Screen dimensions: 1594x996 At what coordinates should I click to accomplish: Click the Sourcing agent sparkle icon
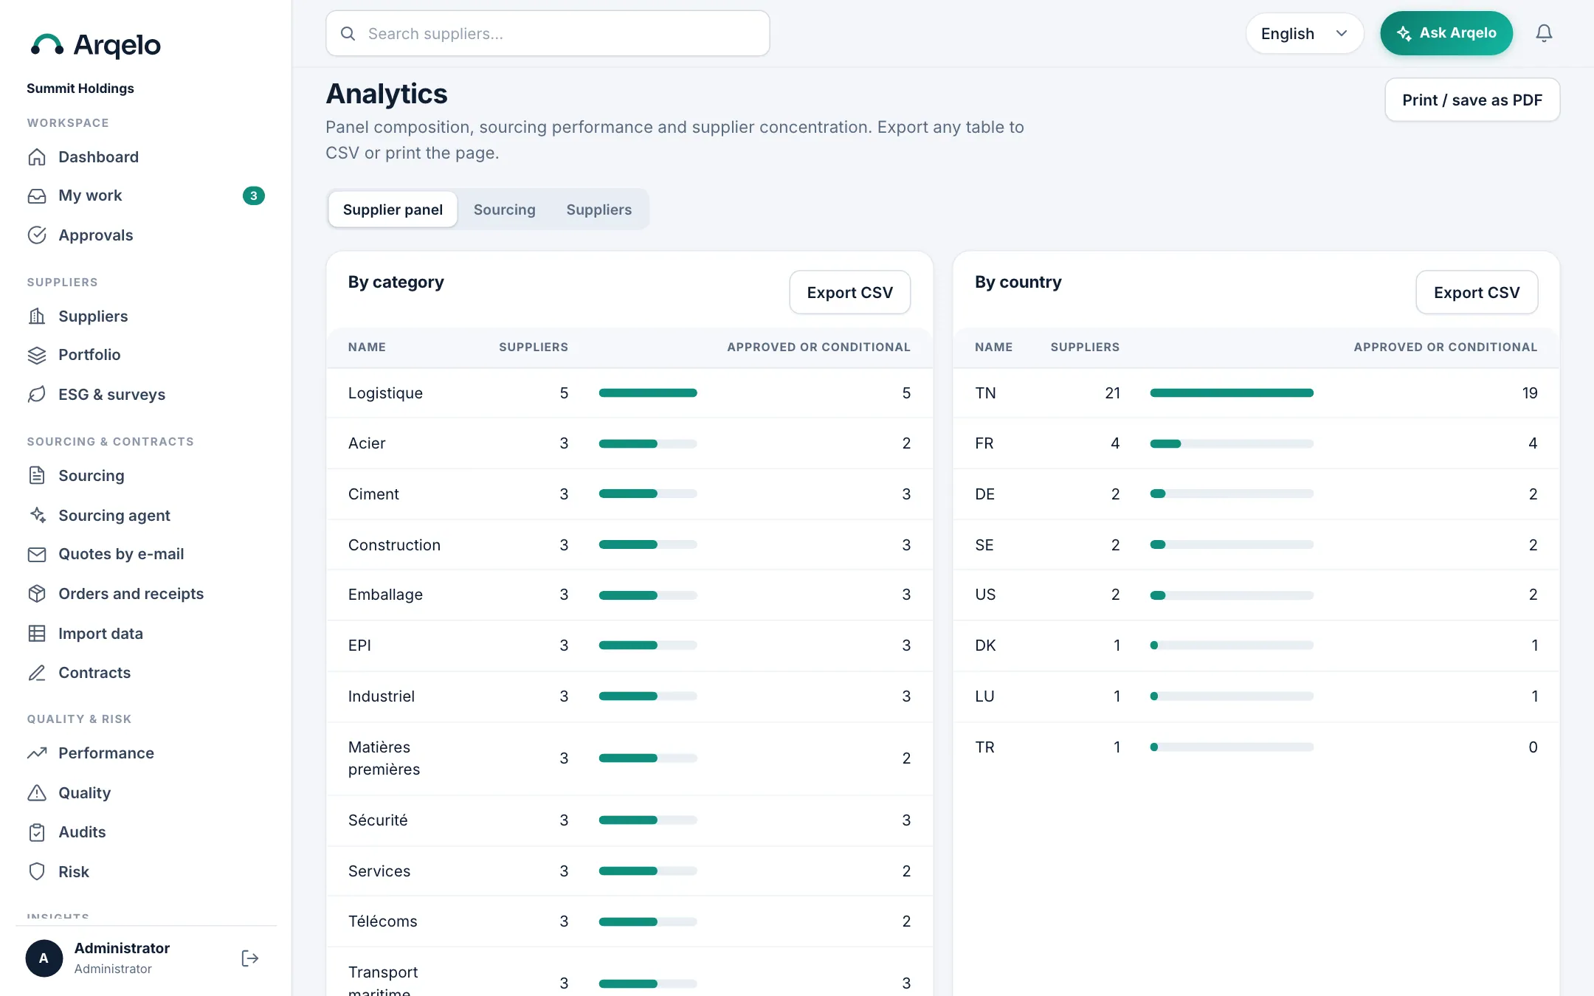coord(37,515)
